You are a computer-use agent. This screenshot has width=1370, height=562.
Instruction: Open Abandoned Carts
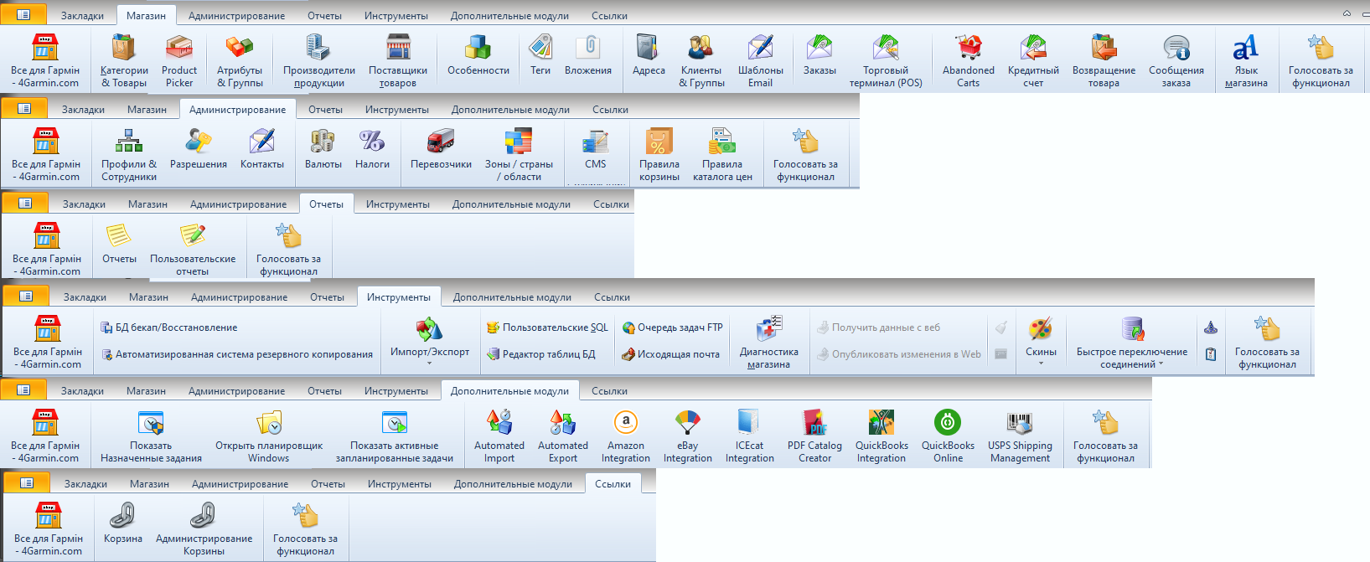(x=969, y=61)
